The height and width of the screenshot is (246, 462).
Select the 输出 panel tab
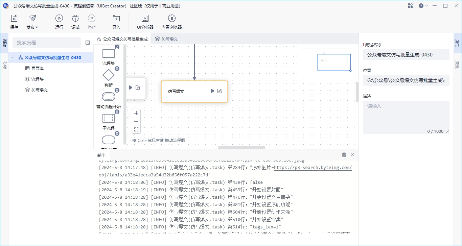(101, 155)
